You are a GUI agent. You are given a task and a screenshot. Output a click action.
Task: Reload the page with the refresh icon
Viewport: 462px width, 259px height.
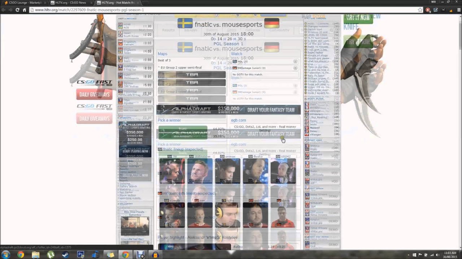tap(17, 10)
